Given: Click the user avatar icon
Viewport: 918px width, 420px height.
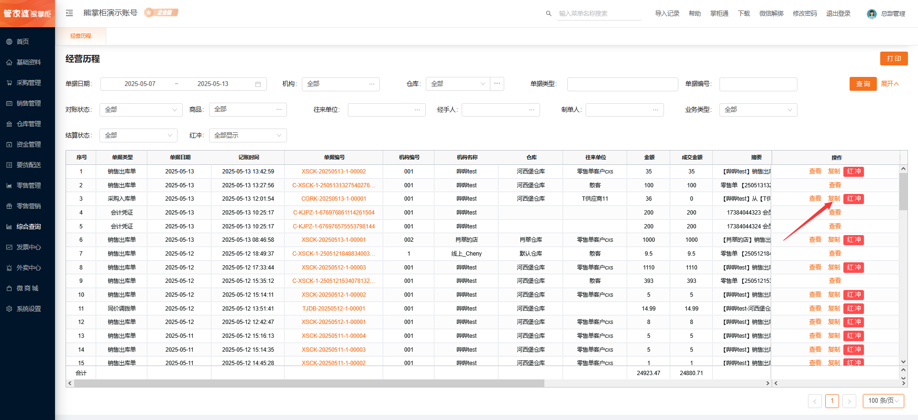Looking at the screenshot, I should (x=872, y=14).
